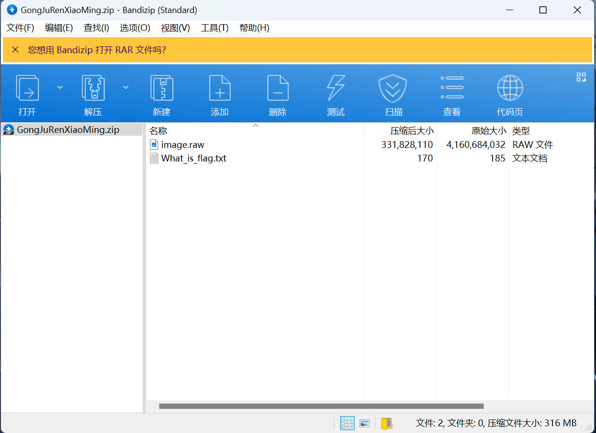Click the 'RAW 文件' type cell
This screenshot has width=596, height=433.
[533, 144]
